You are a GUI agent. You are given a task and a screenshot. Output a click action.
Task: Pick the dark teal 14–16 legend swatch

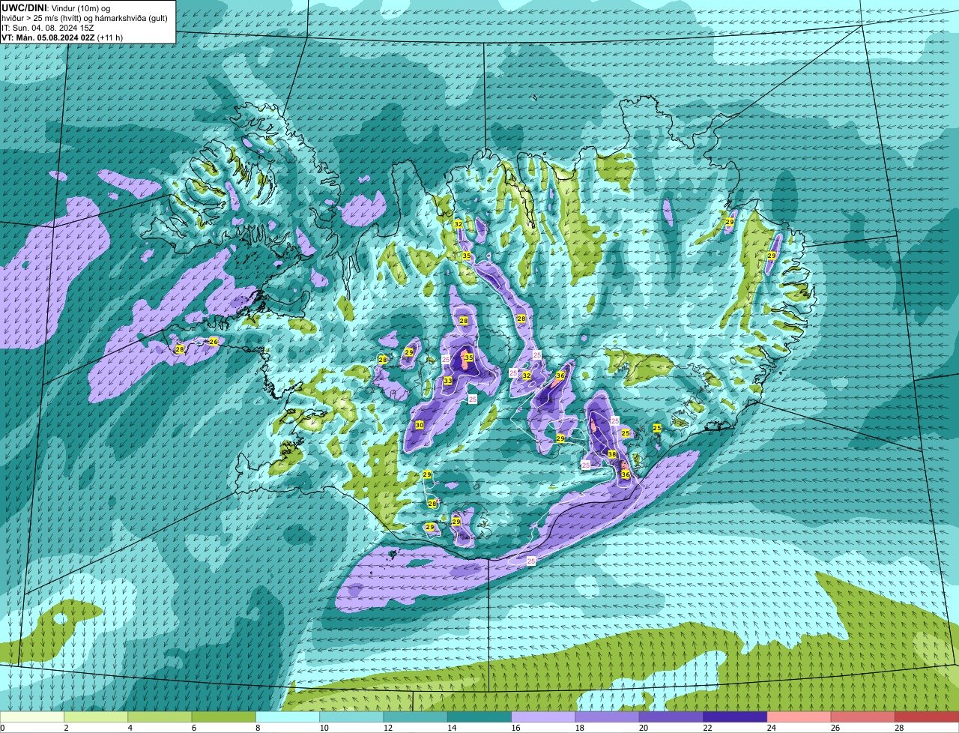click(479, 717)
